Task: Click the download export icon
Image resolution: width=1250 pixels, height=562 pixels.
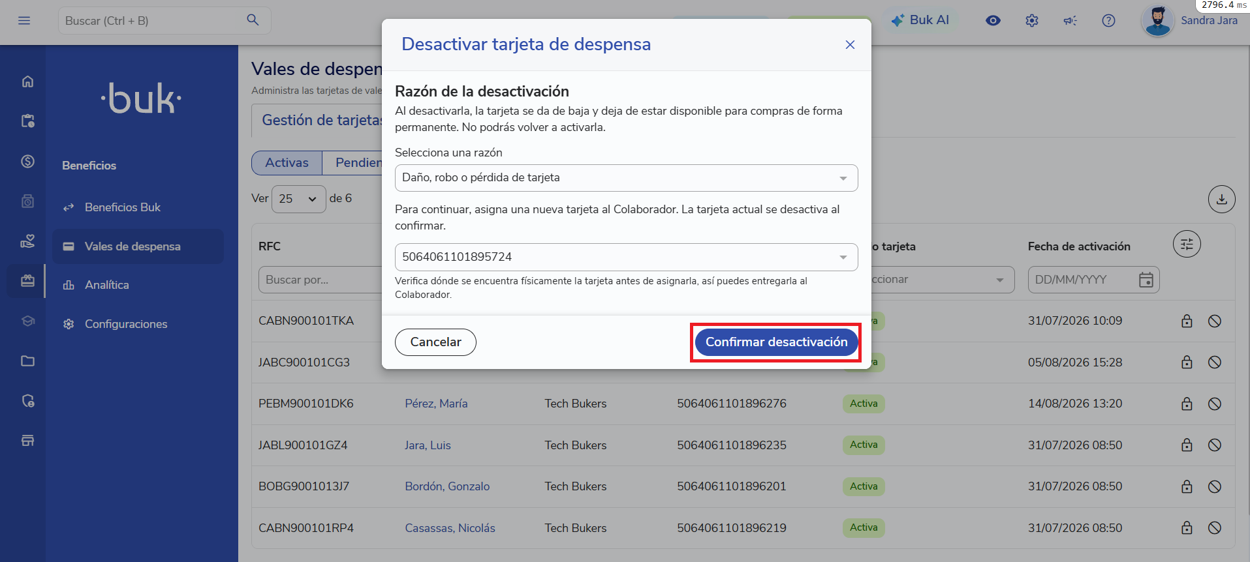Action: tap(1221, 200)
